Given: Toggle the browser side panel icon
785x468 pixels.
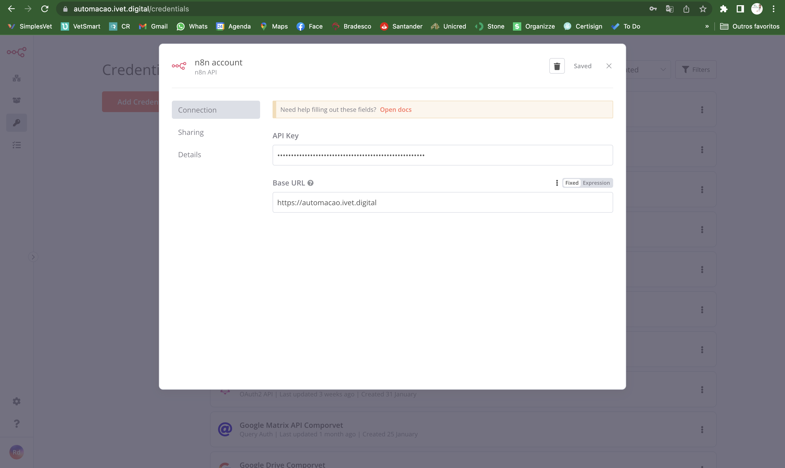Looking at the screenshot, I should coord(740,9).
